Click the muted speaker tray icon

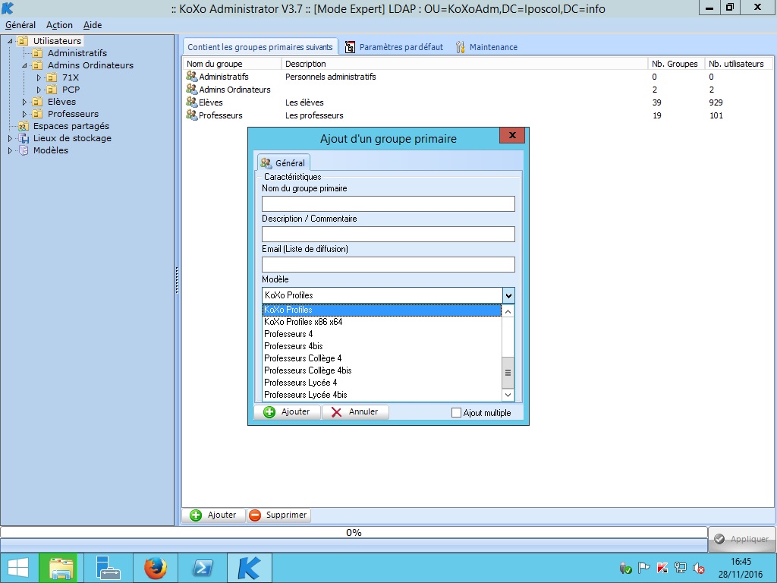pyautogui.click(x=699, y=568)
